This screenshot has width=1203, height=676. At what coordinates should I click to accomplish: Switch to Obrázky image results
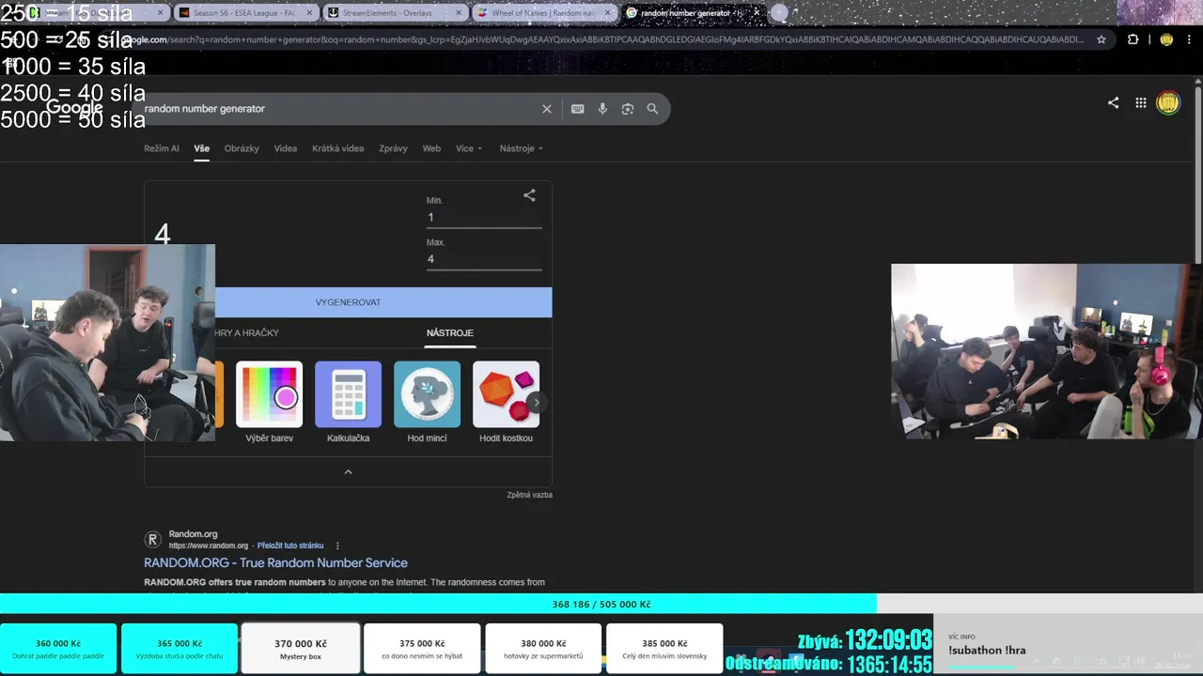pos(242,148)
